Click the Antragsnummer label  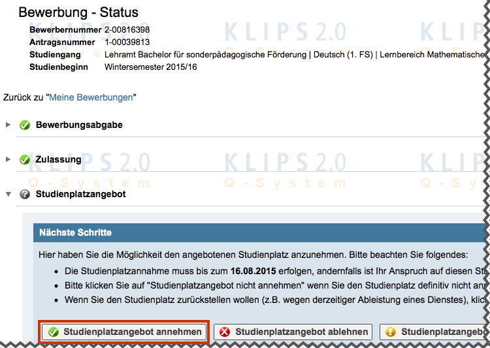pos(62,42)
